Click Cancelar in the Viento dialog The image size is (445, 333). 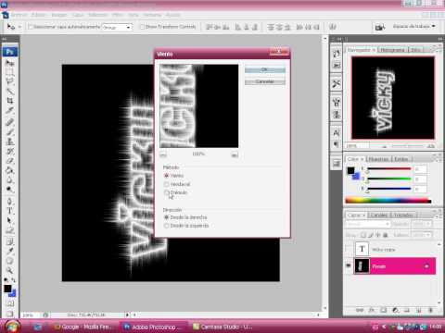pos(264,81)
